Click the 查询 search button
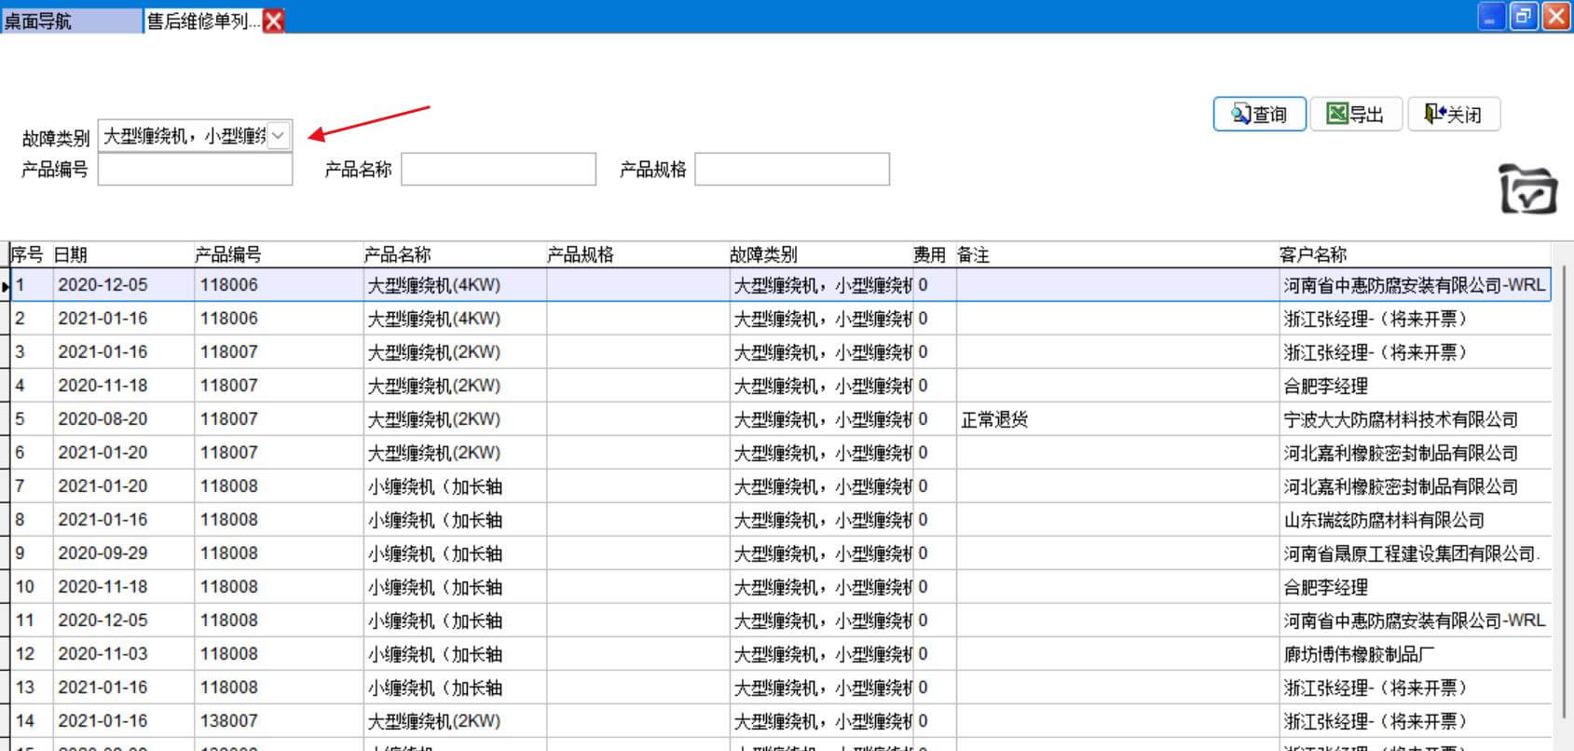The width and height of the screenshot is (1574, 751). tap(1259, 115)
